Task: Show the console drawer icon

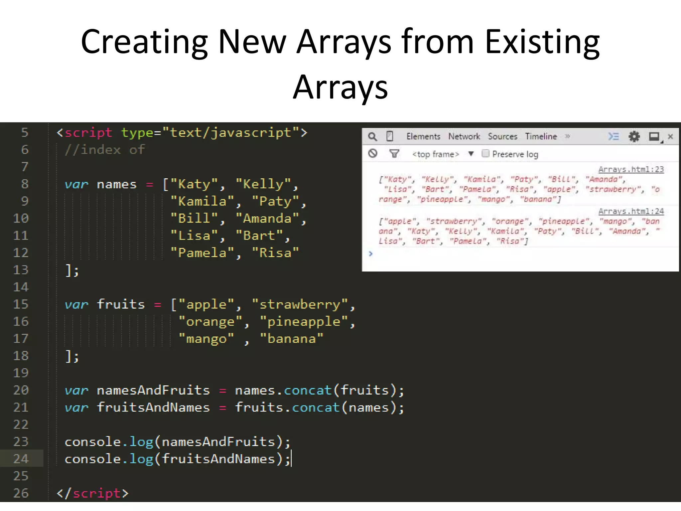Action: coord(613,136)
